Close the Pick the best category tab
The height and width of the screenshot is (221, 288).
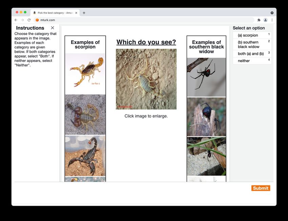point(76,13)
